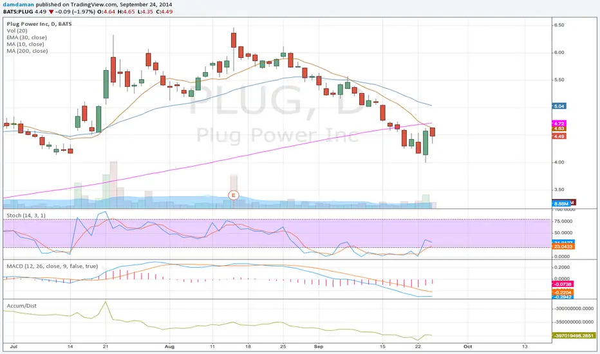Click the orange -0.2204 MACD signal tag
This screenshot has height=354, width=600.
tap(563, 292)
